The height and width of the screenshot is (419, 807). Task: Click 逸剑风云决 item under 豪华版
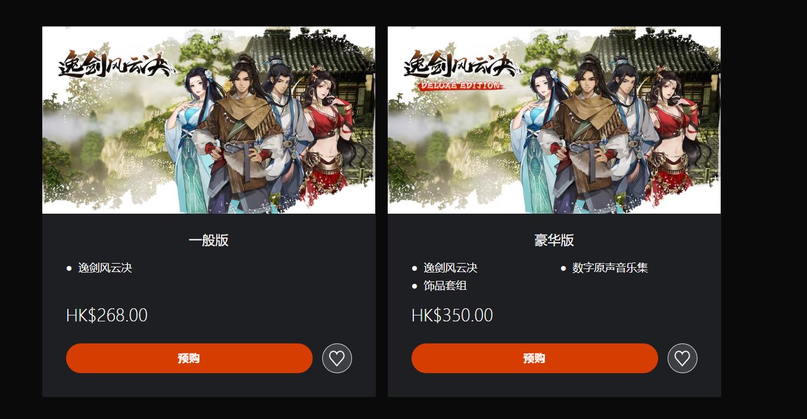[450, 268]
